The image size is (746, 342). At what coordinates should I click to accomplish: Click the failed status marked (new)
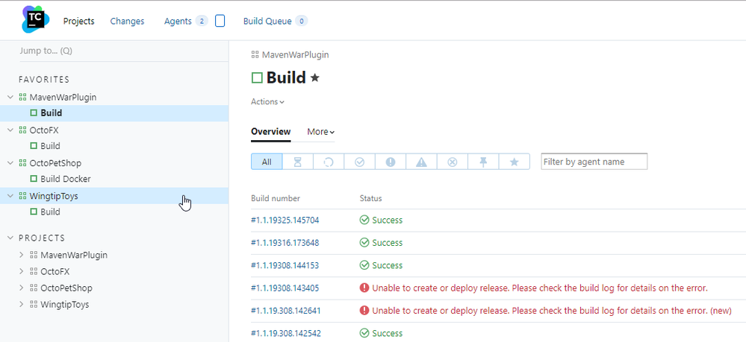pos(552,311)
